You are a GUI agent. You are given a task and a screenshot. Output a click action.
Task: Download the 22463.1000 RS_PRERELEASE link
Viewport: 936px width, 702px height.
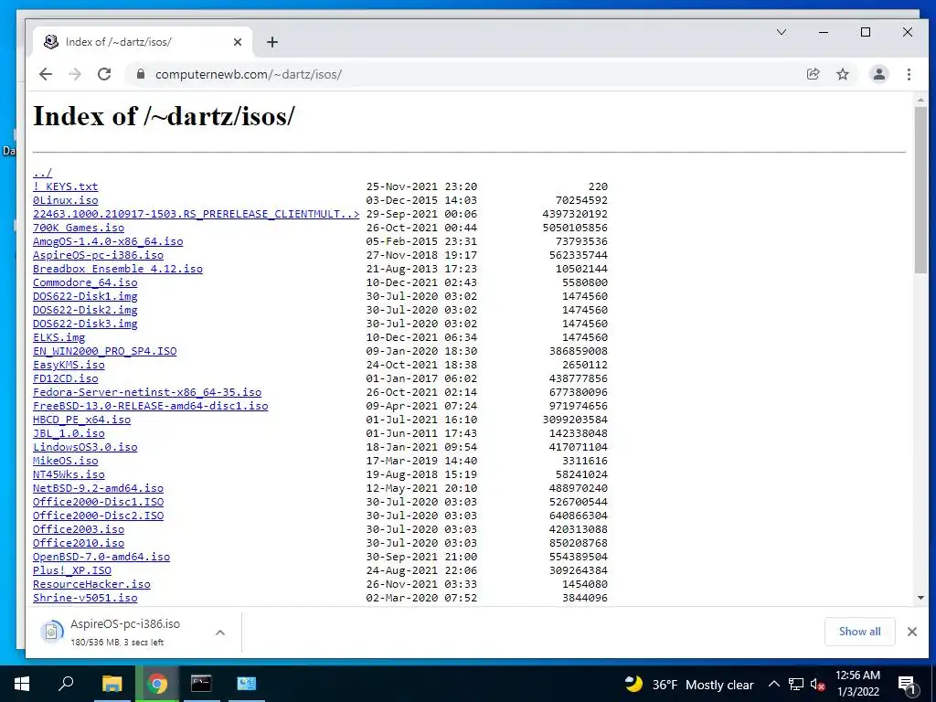click(x=196, y=214)
